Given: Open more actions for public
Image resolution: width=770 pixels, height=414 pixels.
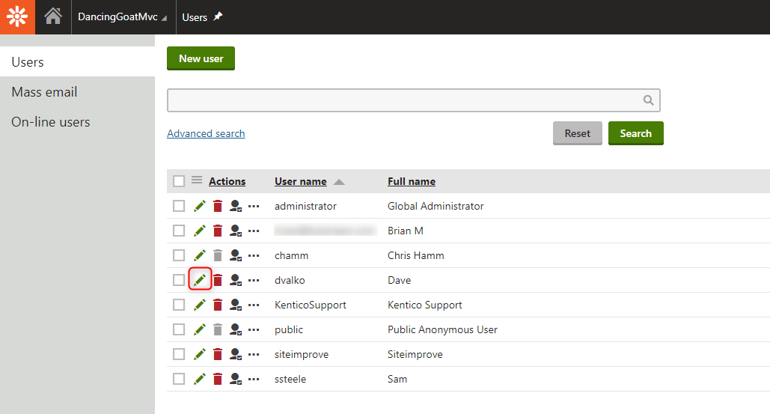Looking at the screenshot, I should [x=254, y=329].
